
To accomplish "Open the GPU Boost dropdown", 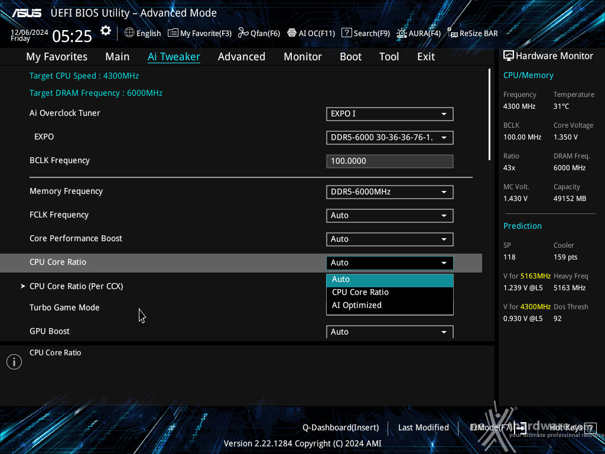I will click(x=390, y=332).
